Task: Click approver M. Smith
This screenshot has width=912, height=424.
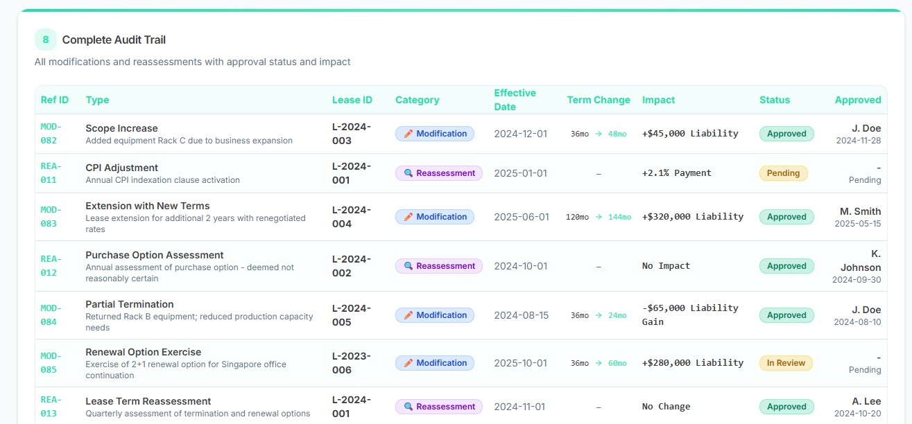Action: 861,211
